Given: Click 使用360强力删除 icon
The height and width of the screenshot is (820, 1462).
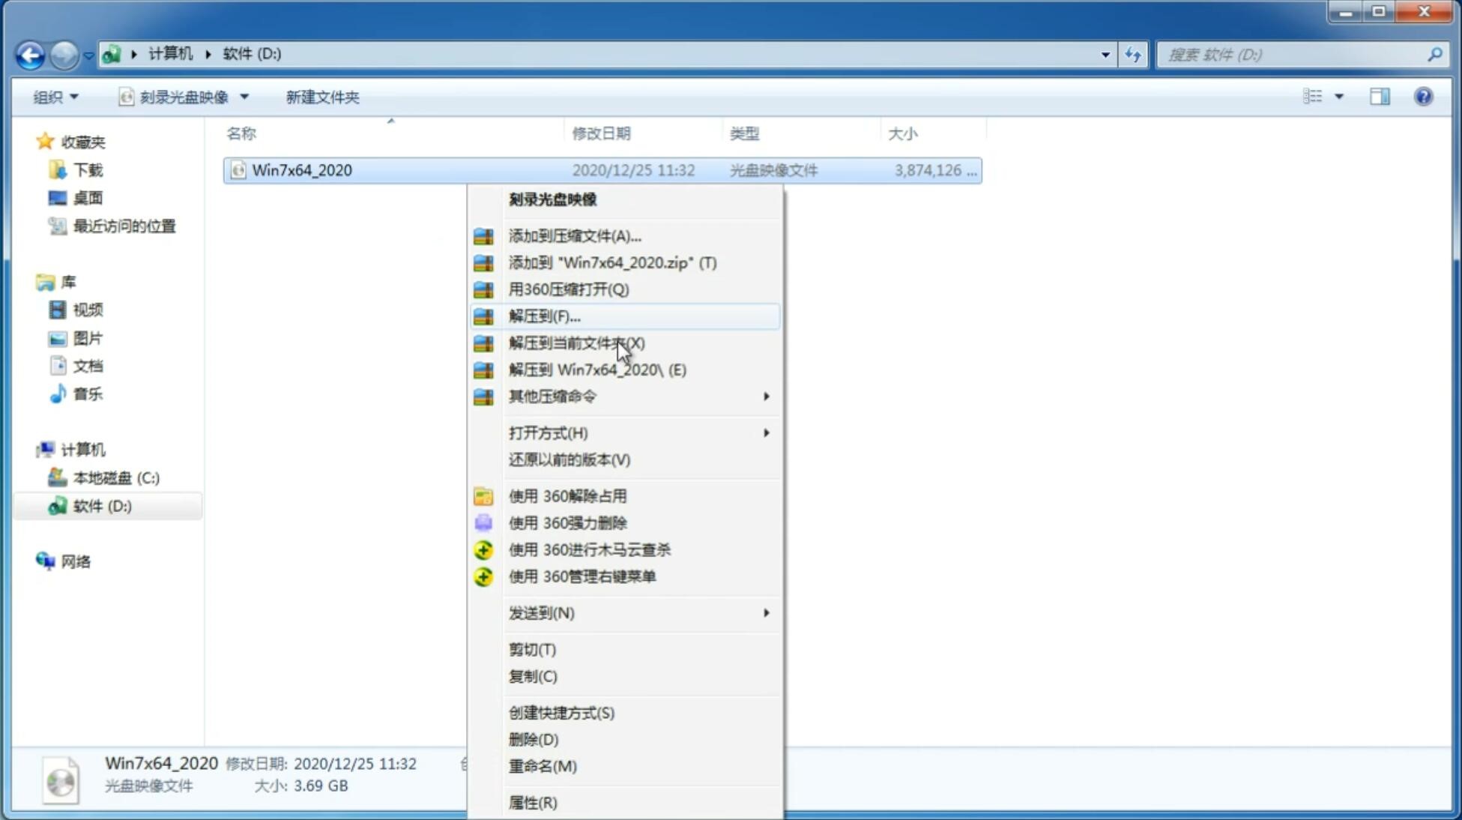Looking at the screenshot, I should pos(484,522).
